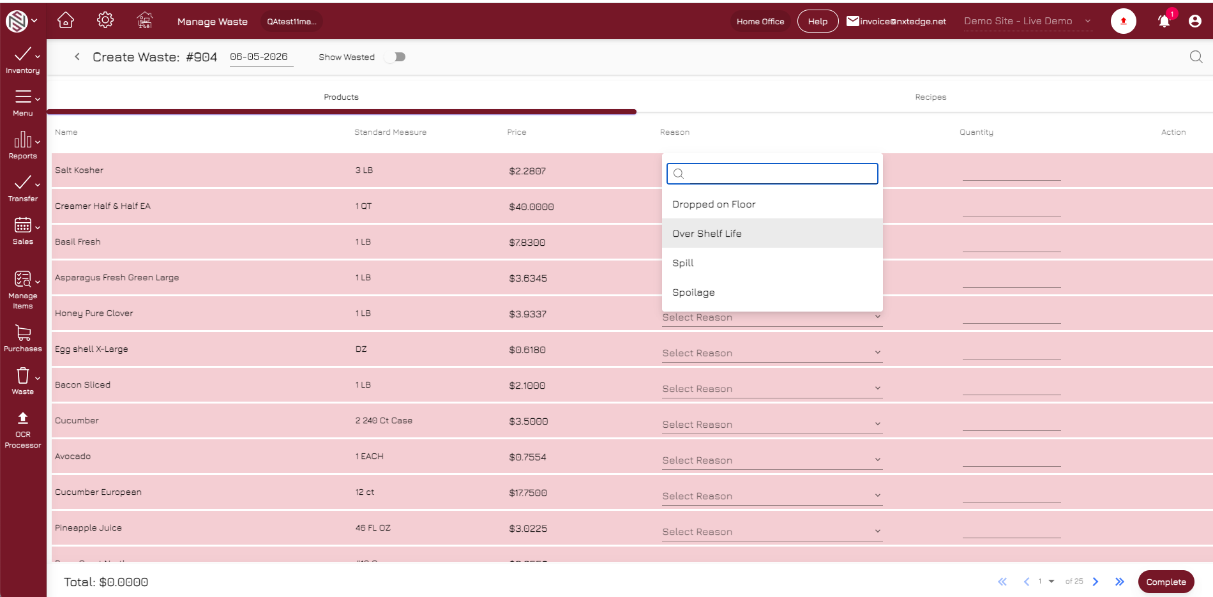Screen dimensions: 1213x597
Task: Open the Manage Items sidebar item
Action: [x=23, y=290]
